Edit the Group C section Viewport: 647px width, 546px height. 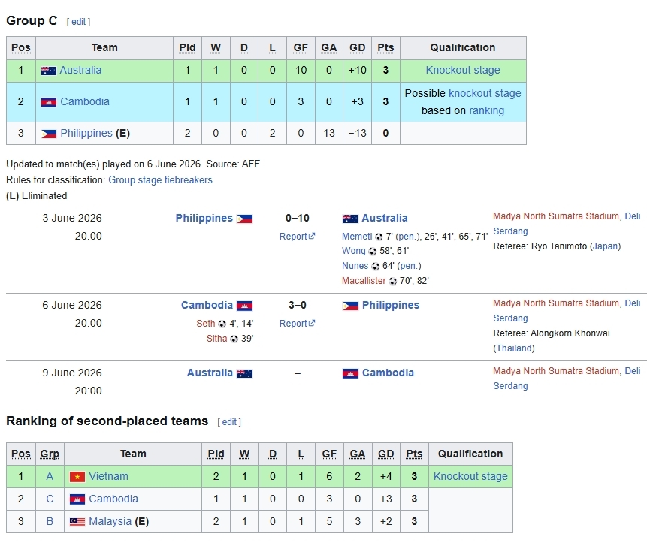[x=78, y=22]
